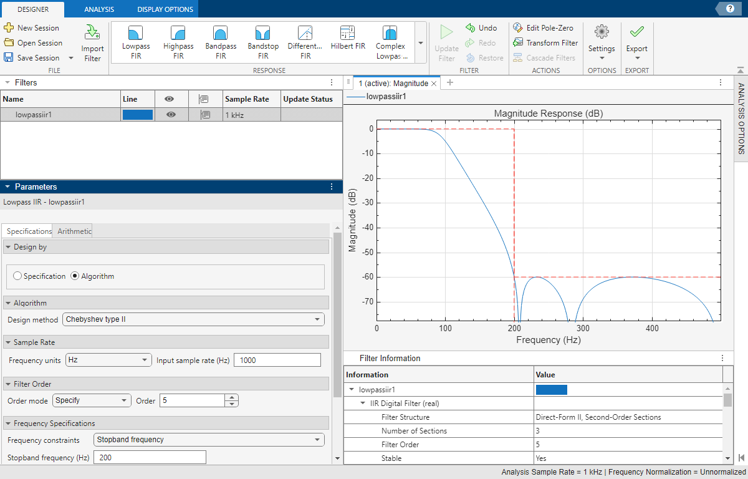Change the lowpassiir1 line color swatch
This screenshot has height=479, width=748.
[137, 115]
